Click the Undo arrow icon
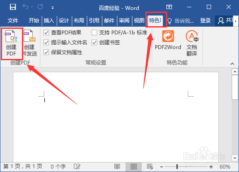This screenshot has height=172, width=239. click(x=25, y=7)
